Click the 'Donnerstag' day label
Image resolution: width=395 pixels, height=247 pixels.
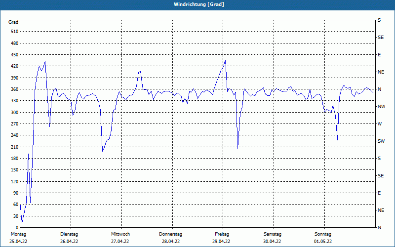point(170,234)
